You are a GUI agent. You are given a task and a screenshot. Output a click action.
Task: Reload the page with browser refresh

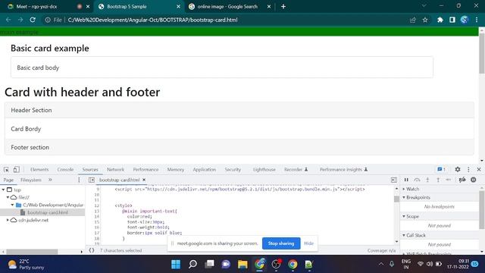(x=33, y=20)
